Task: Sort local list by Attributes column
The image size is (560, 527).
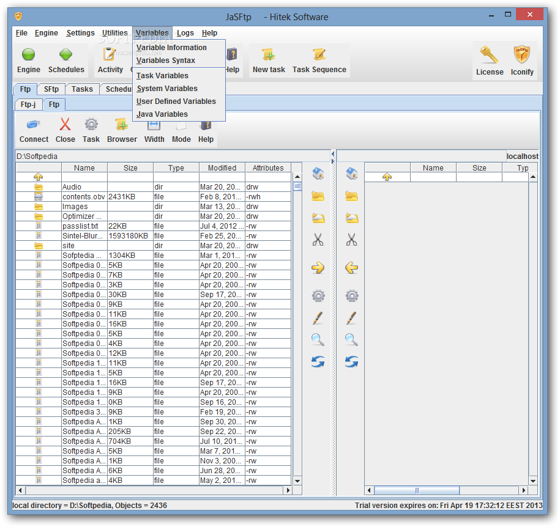Action: coord(268,168)
